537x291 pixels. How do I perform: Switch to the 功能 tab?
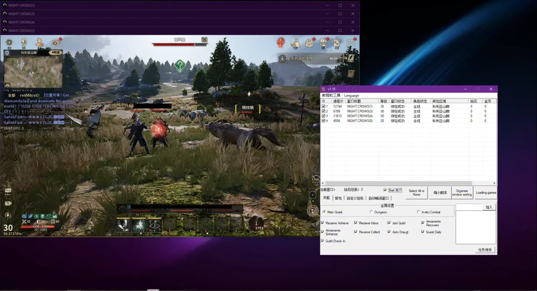point(326,198)
